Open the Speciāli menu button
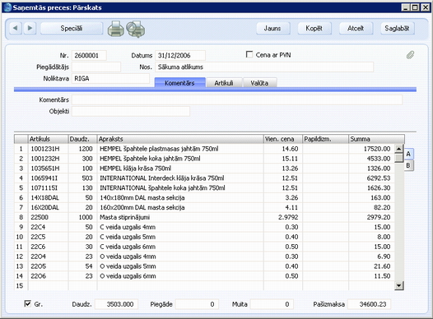 72,28
